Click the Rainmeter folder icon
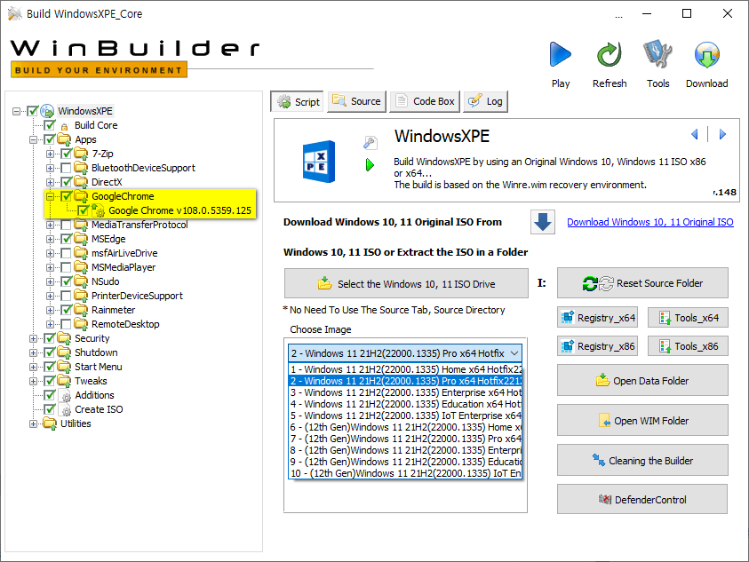 81,310
